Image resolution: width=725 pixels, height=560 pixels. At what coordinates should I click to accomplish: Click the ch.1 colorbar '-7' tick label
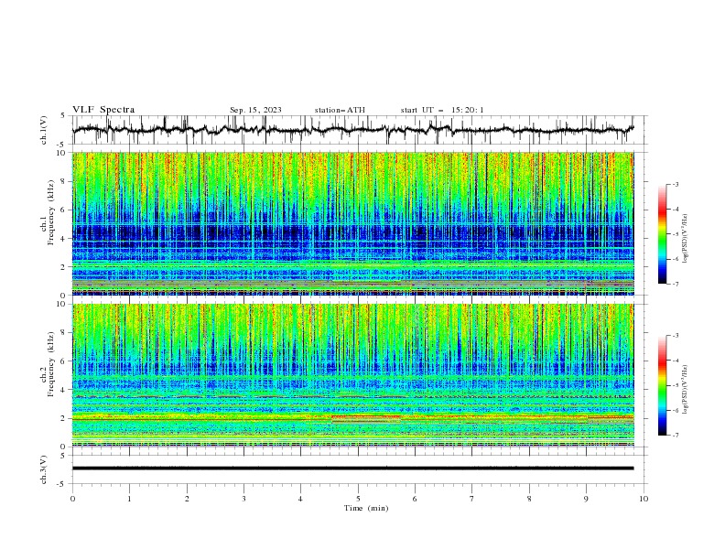point(675,284)
